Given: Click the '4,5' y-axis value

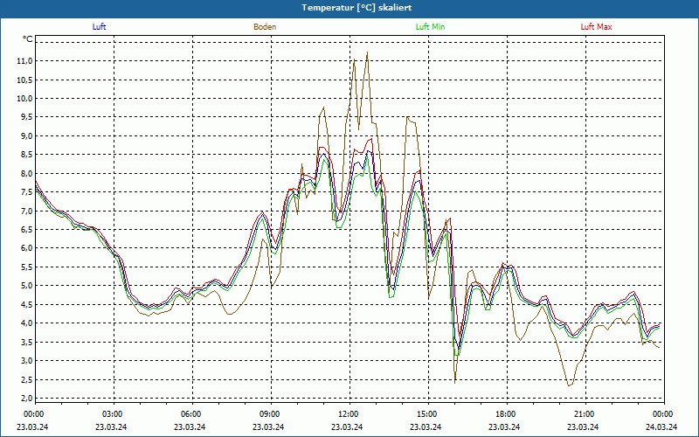Looking at the screenshot, I should 26,304.
